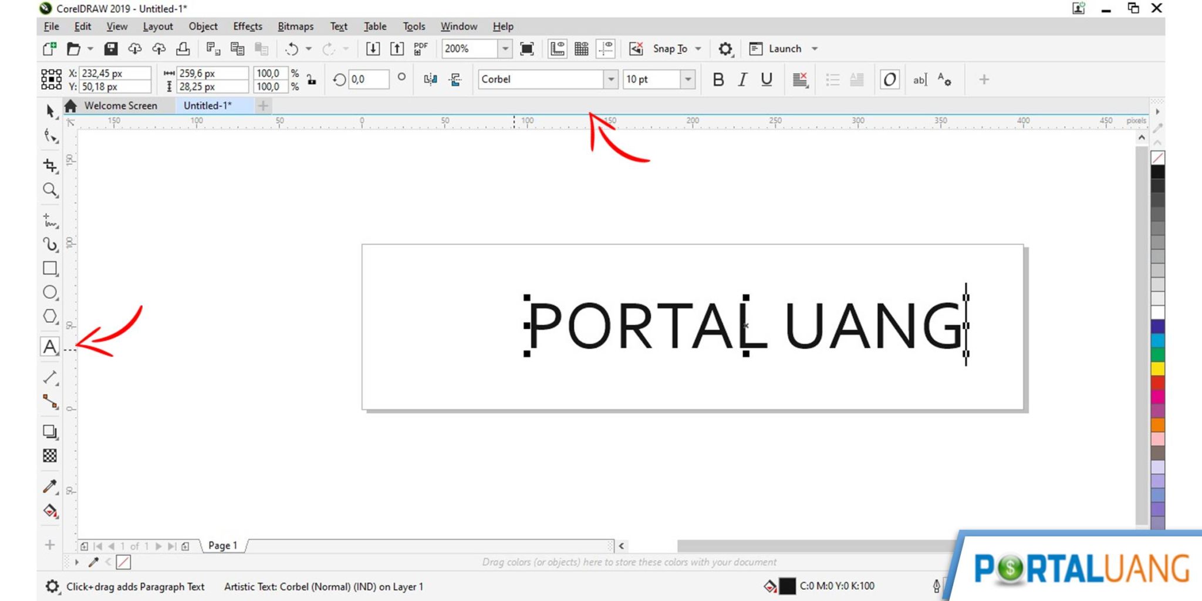Select the Crop tool
This screenshot has width=1202, height=601.
pyautogui.click(x=50, y=166)
